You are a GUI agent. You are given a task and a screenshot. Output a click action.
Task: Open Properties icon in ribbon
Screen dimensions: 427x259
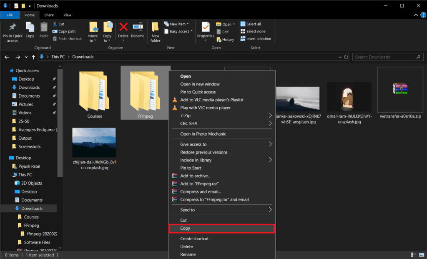206,28
